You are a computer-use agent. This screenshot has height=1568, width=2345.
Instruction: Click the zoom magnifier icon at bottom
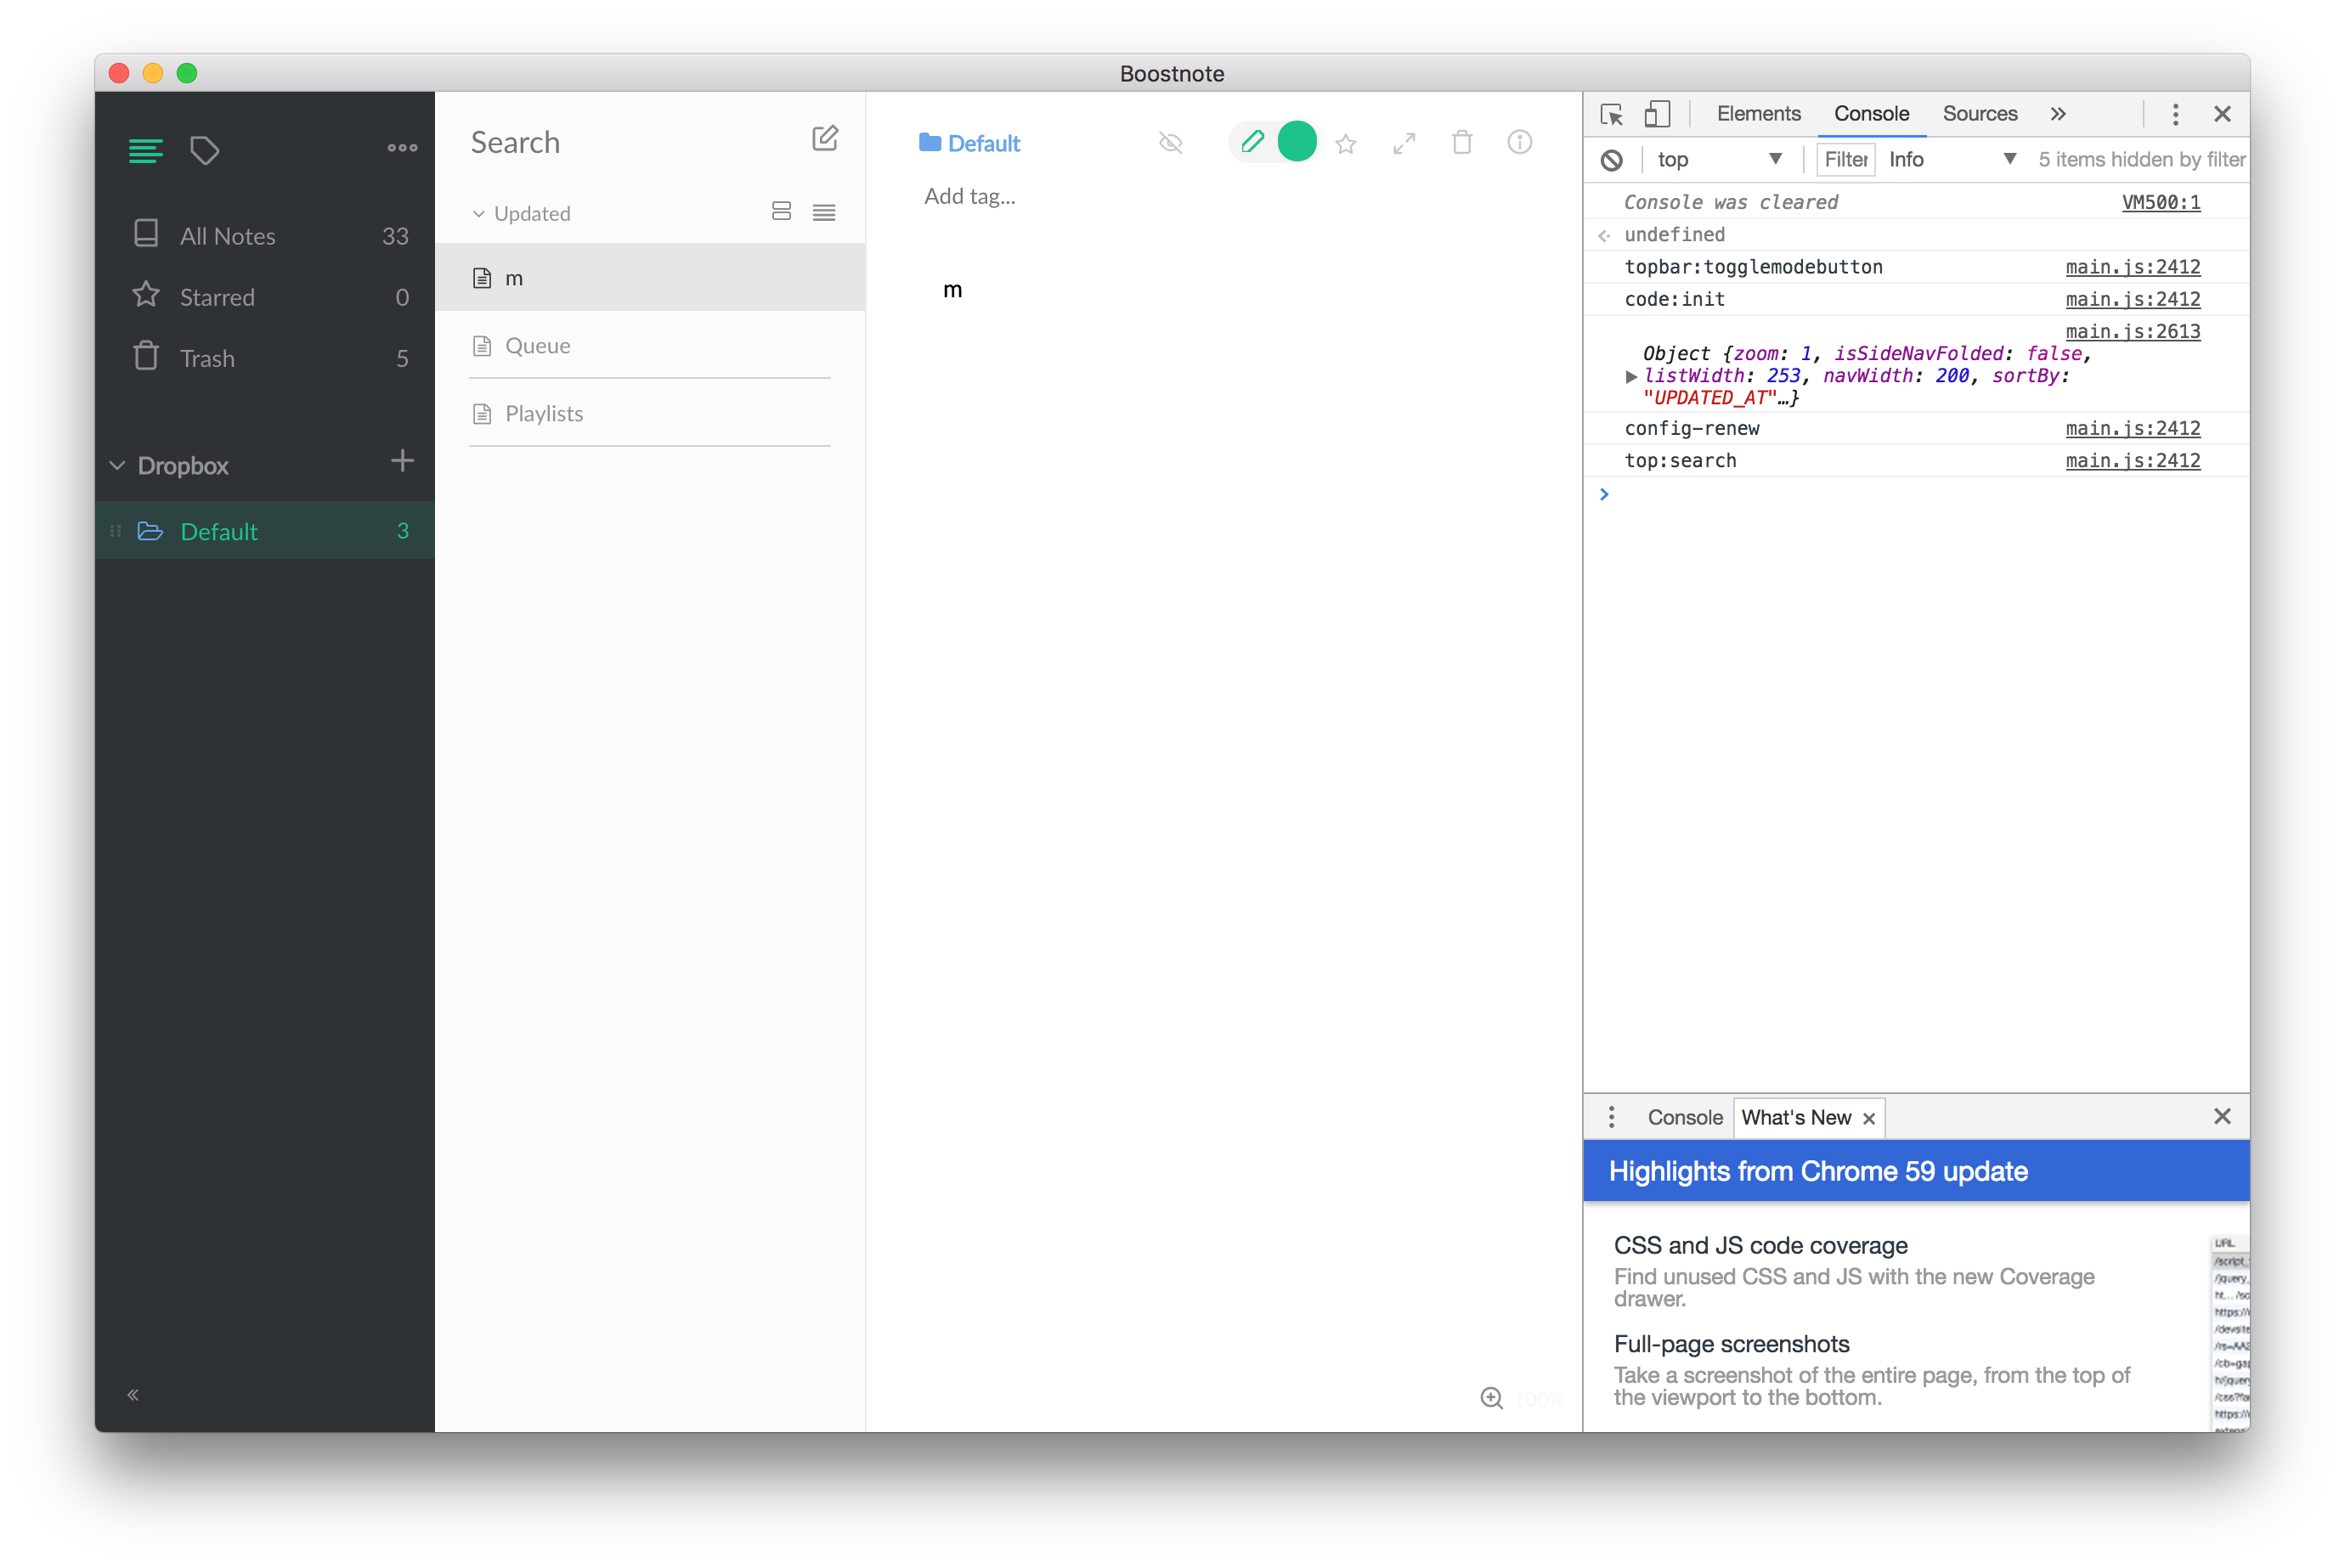[1491, 1398]
